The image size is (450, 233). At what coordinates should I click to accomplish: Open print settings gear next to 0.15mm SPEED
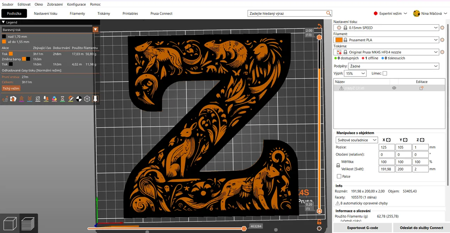[442, 28]
